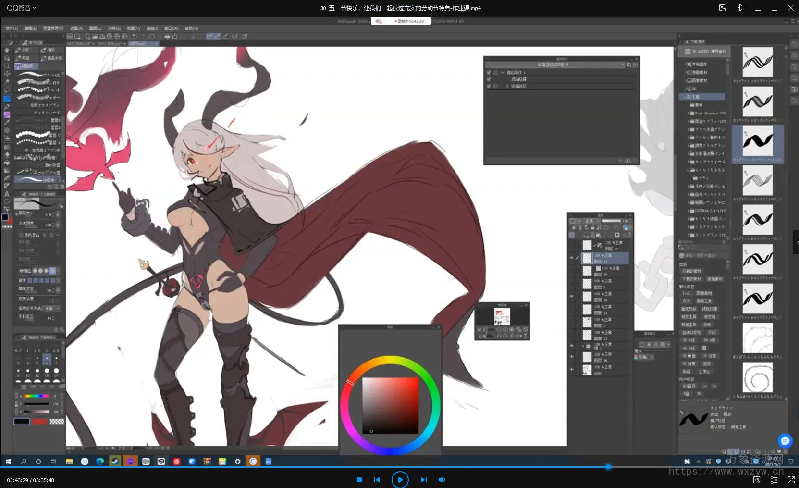
Task: Open the layer blend mode 正常 dropdown
Action: coord(590,221)
